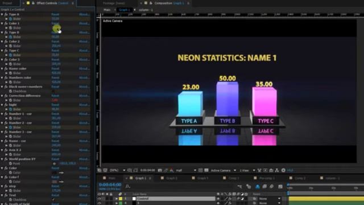Select the Main breadcrumb in the comp viewer
The width and height of the screenshot is (364, 205).
click(107, 10)
